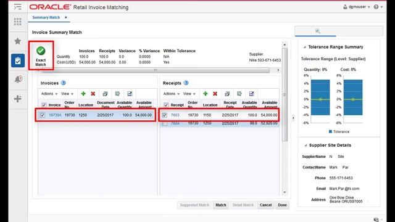
Task: Click the Done button
Action: point(282,205)
